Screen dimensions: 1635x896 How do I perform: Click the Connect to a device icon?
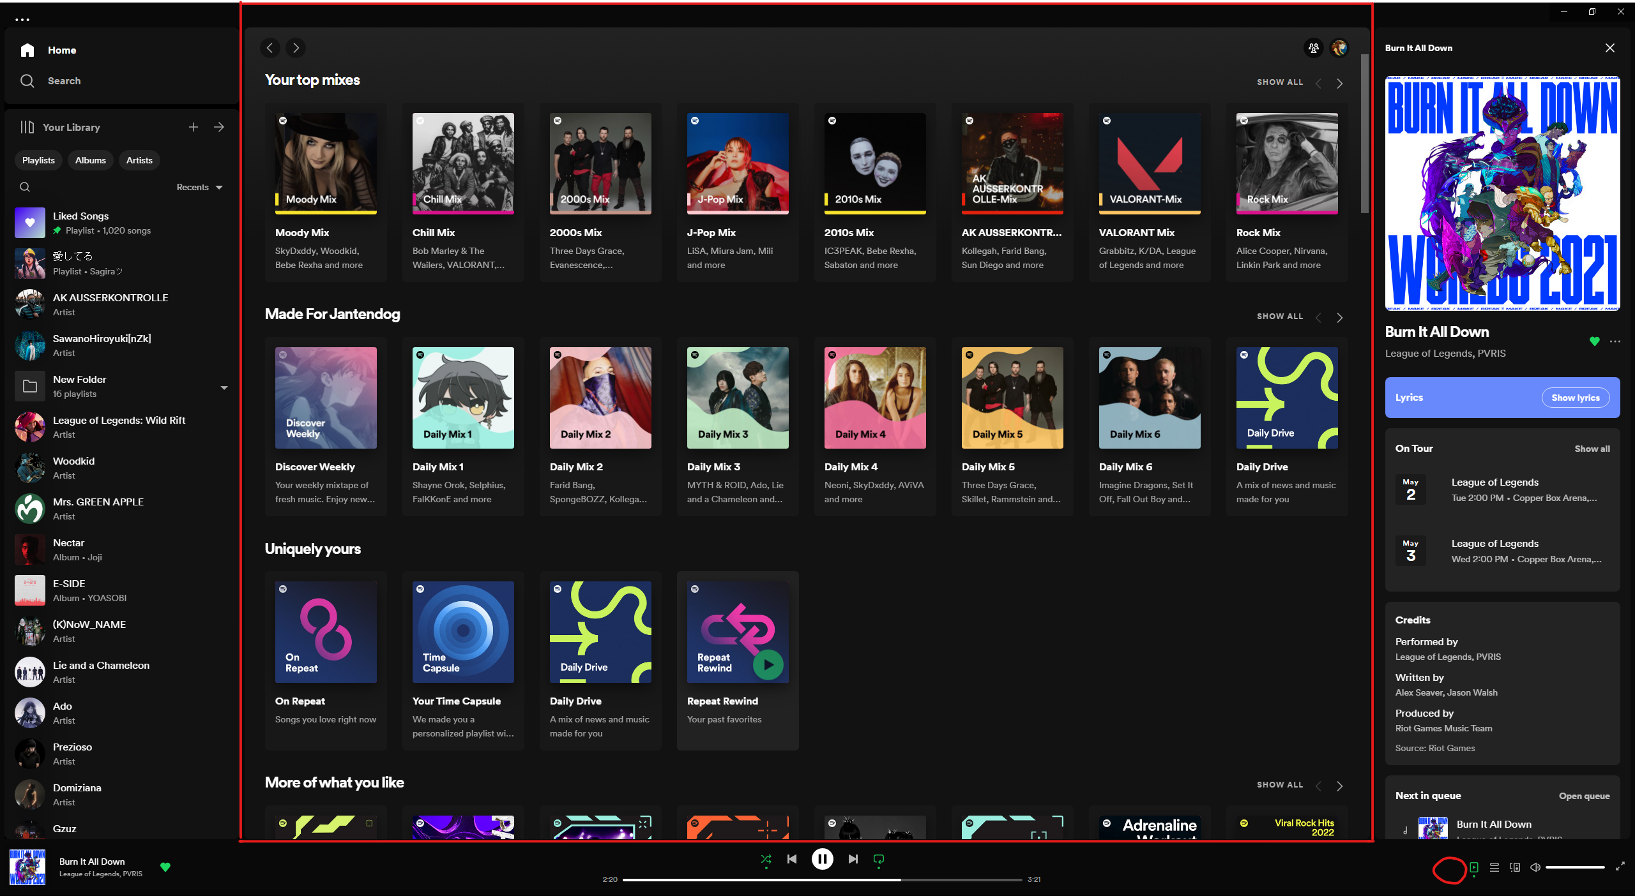[x=1514, y=867]
